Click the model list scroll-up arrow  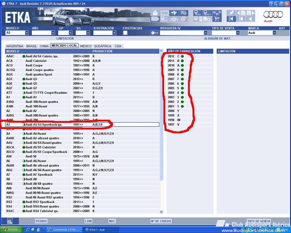[x=161, y=51]
